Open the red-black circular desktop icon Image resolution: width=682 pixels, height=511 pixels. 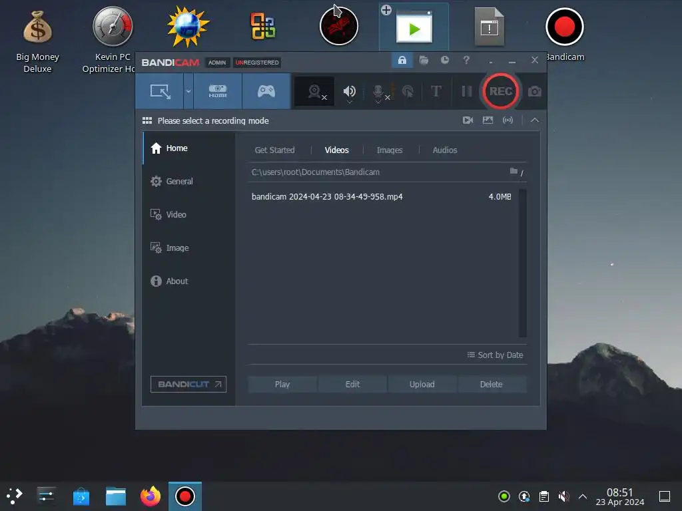coord(339,26)
